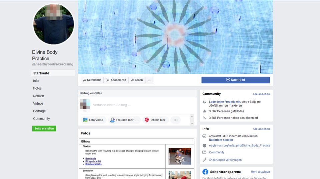The height and width of the screenshot is (179, 320).
Task: Tag friends with Freunde markieren button
Action: 124,120
